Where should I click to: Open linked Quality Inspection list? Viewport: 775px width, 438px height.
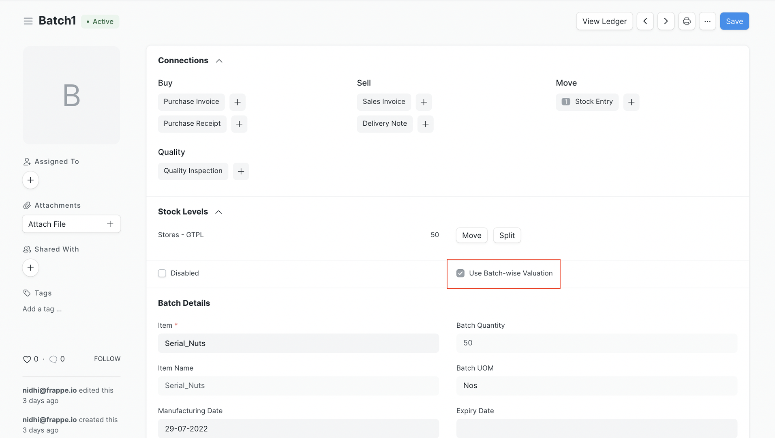pos(193,171)
